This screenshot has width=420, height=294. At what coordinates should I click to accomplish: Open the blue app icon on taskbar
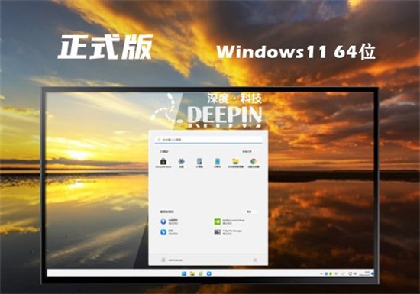point(209,273)
